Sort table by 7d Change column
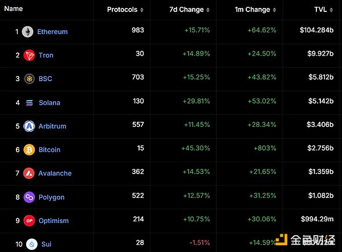The image size is (342, 252). (x=190, y=10)
